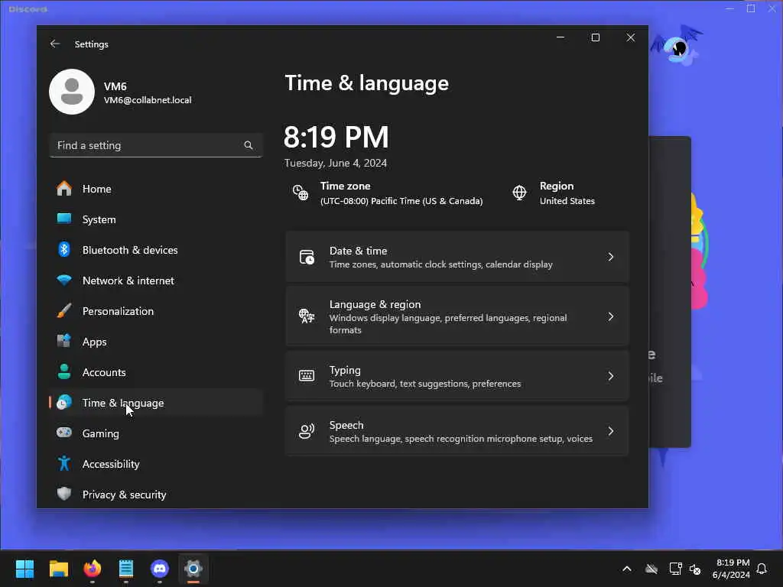Click the tray network display icon
The width and height of the screenshot is (783, 587).
pos(675,569)
